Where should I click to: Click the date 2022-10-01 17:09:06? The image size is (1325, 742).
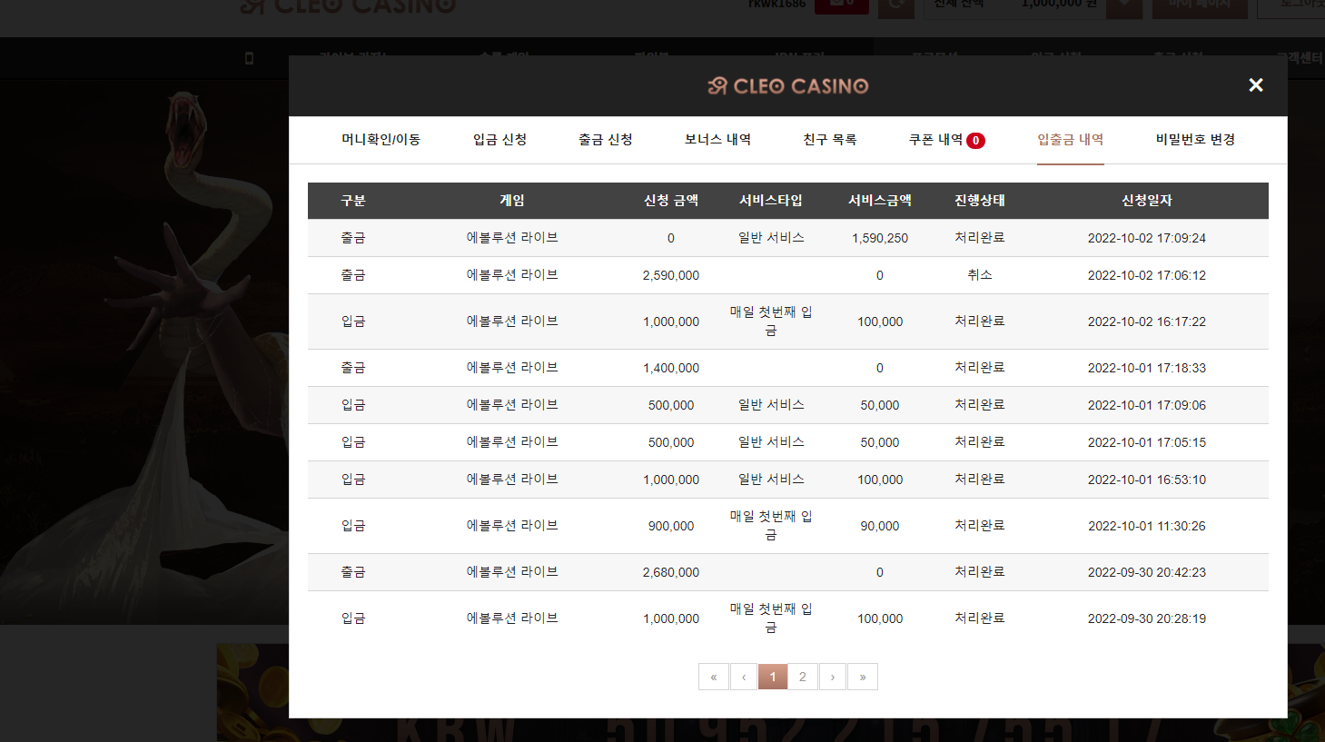[x=1147, y=405]
